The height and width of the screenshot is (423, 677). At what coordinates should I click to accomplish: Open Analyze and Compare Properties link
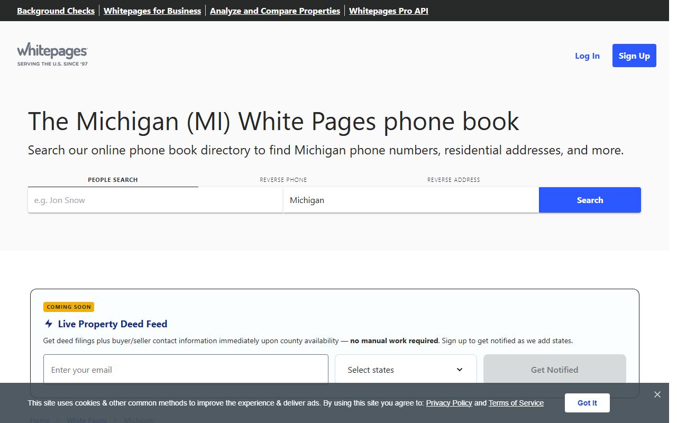[x=275, y=11]
